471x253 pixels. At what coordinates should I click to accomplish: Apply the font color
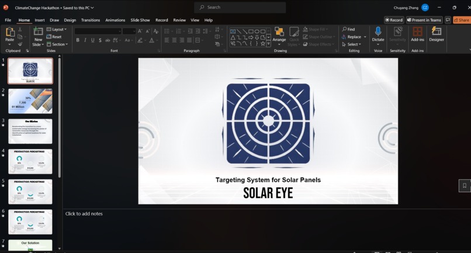[x=152, y=40]
